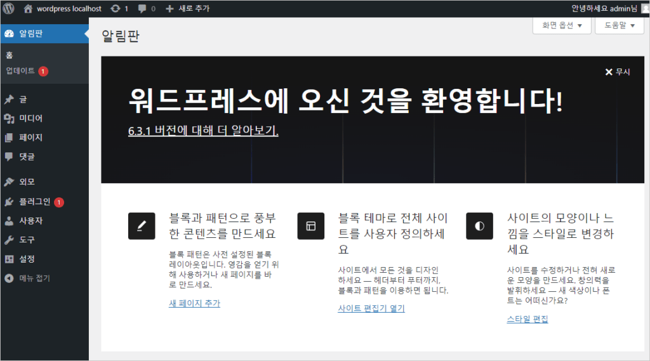Expand the 화면 옵션 panel
Screen dimensions: 650x361
coord(562,26)
